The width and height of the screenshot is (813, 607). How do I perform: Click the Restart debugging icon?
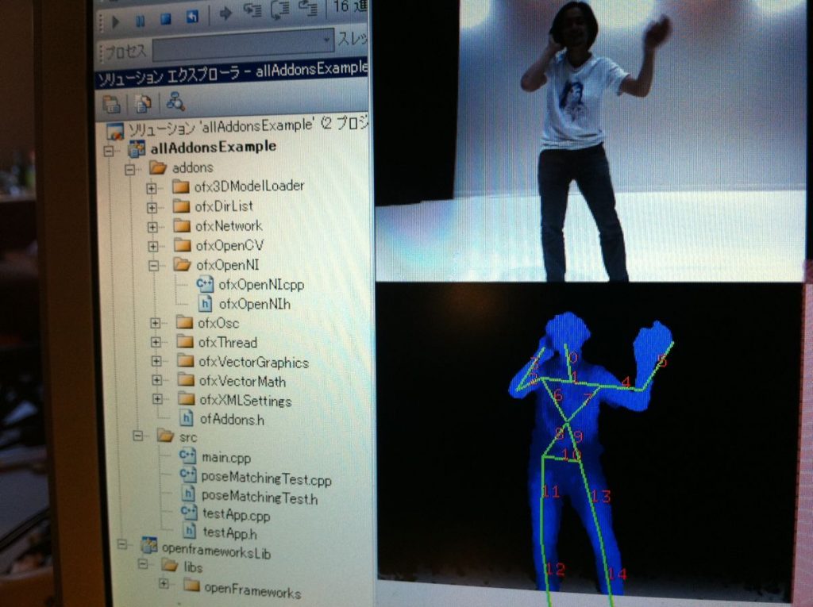click(x=191, y=17)
